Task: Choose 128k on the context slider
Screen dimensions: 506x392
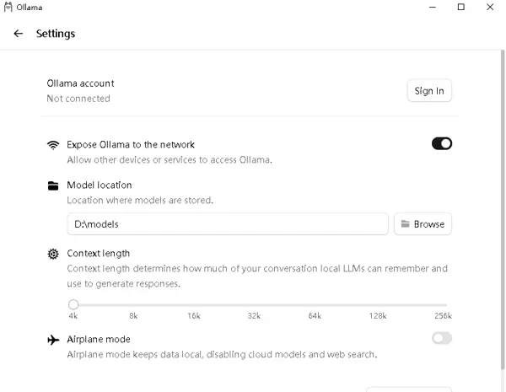Action: pyautogui.click(x=378, y=304)
